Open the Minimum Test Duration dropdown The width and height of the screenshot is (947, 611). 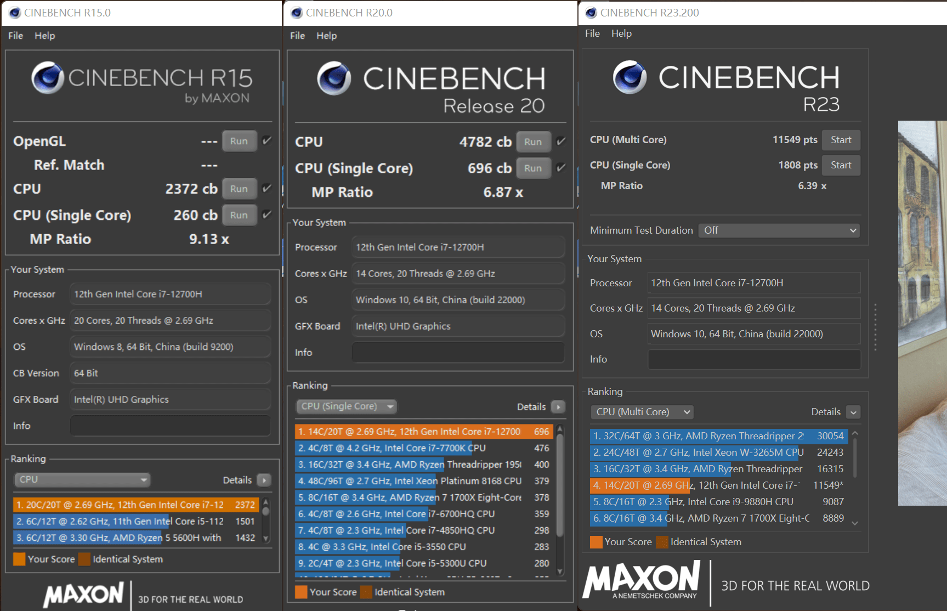coord(779,230)
